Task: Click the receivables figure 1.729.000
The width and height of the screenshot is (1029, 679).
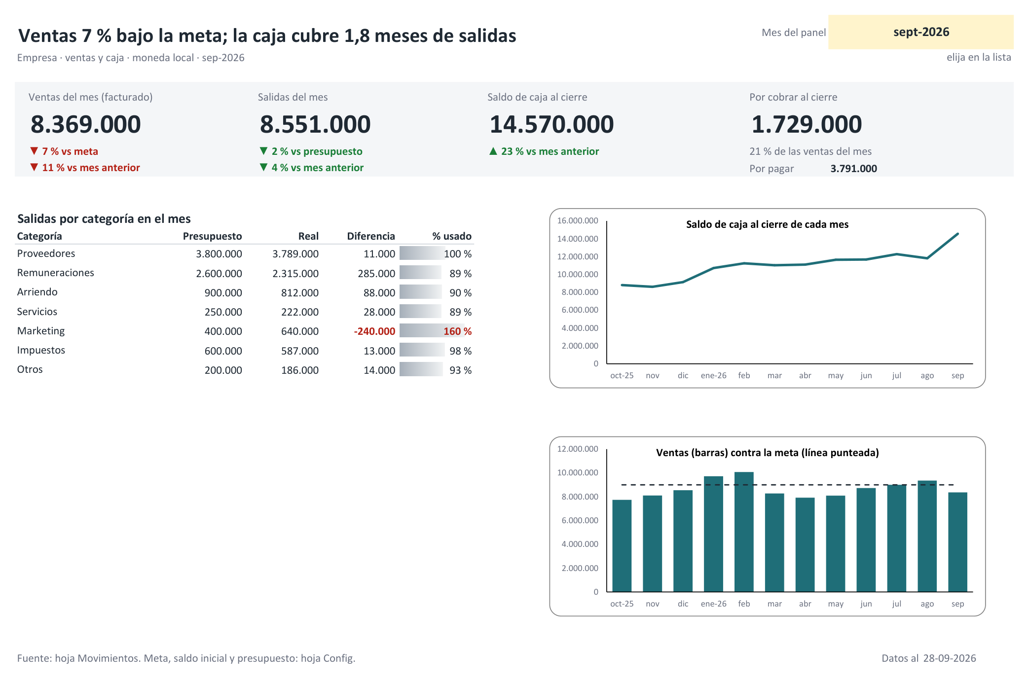Action: click(x=807, y=124)
